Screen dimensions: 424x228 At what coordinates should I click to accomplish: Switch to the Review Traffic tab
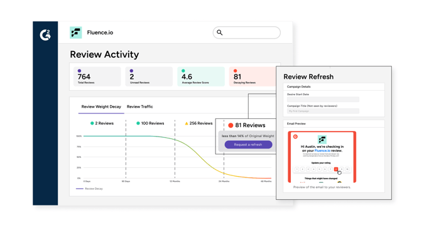pos(140,106)
